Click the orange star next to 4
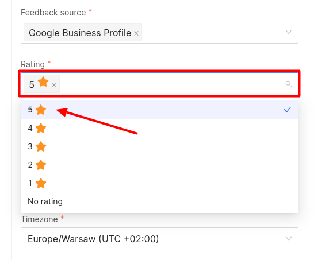The width and height of the screenshot is (314, 260). click(x=41, y=128)
